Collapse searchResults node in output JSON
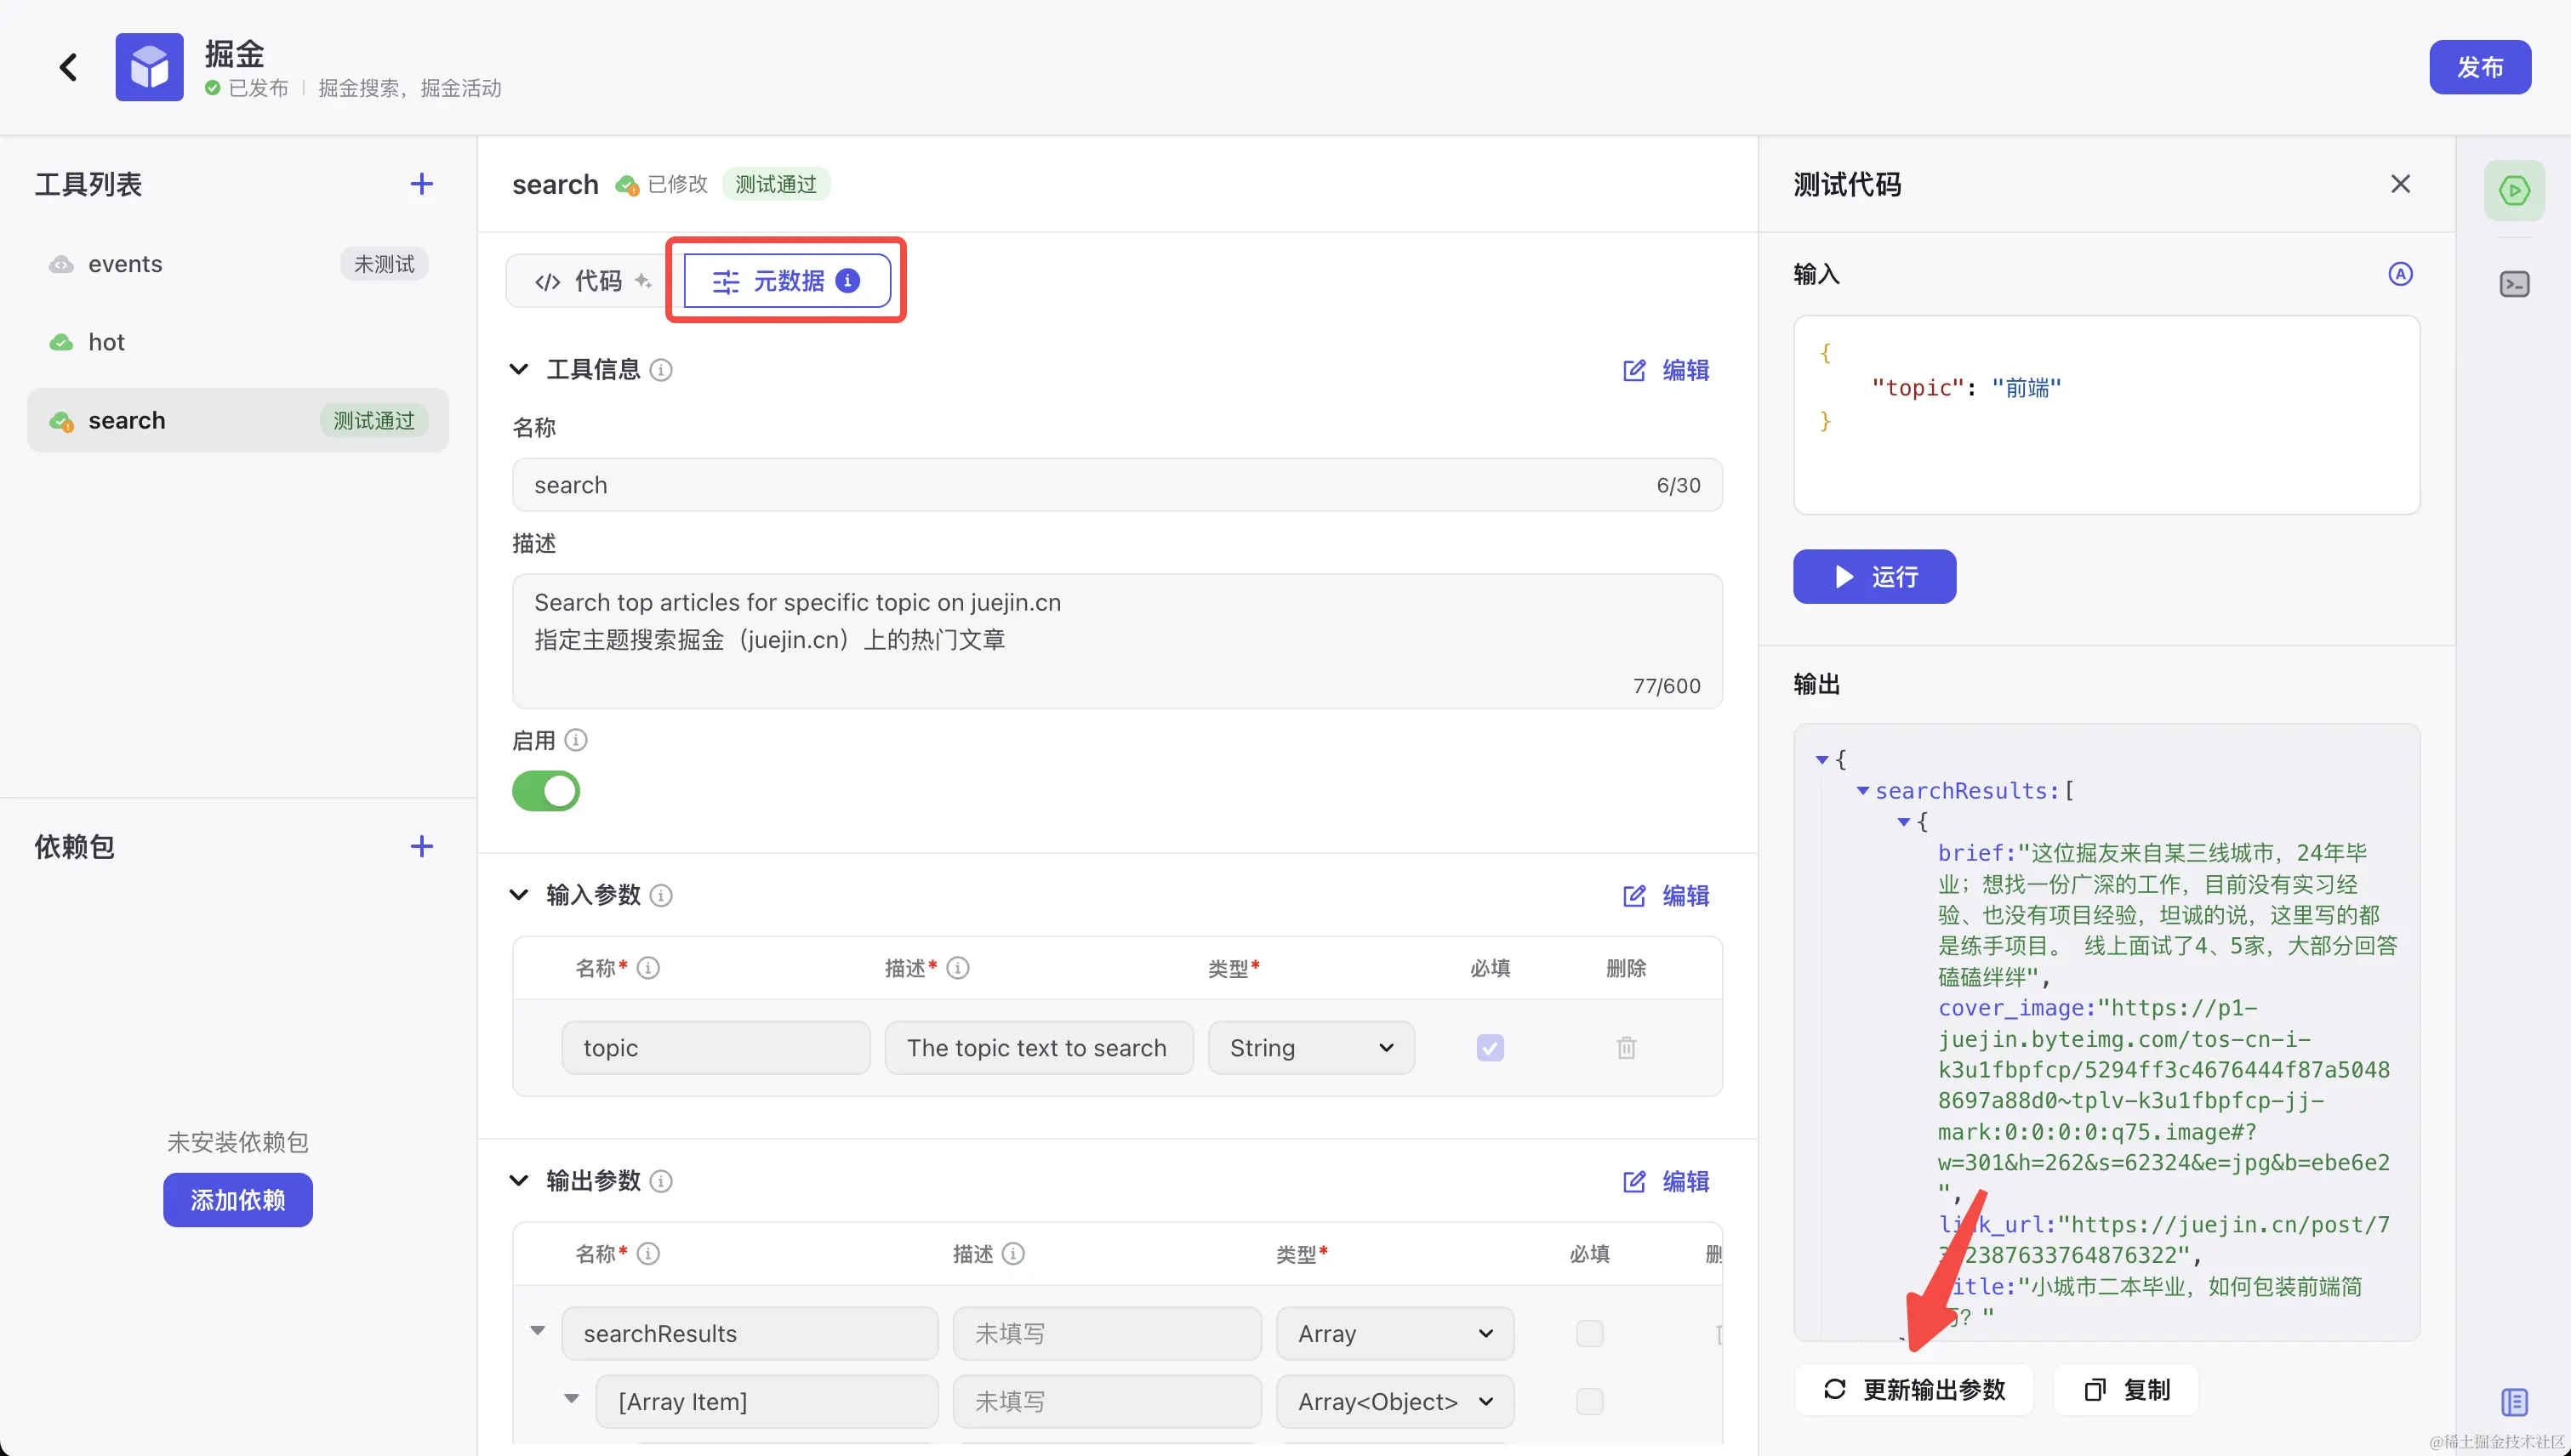The image size is (2571, 1456). (x=1862, y=791)
